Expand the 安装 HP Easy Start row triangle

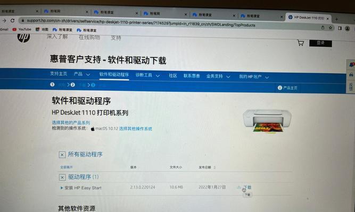point(61,188)
